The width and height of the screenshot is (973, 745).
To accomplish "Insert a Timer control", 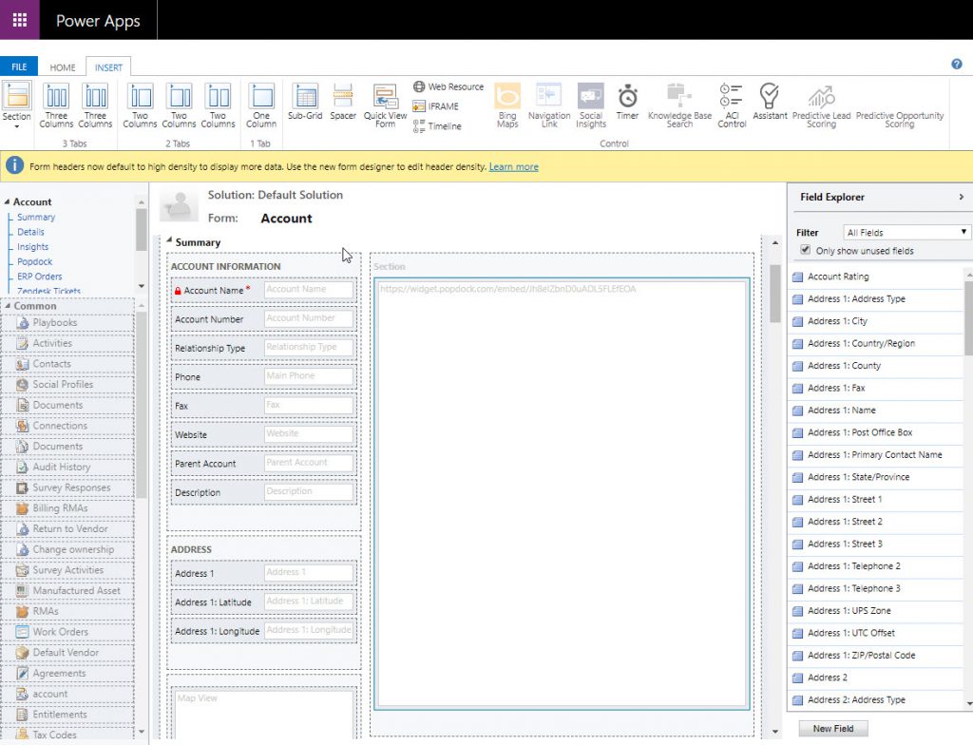I will pos(627,102).
